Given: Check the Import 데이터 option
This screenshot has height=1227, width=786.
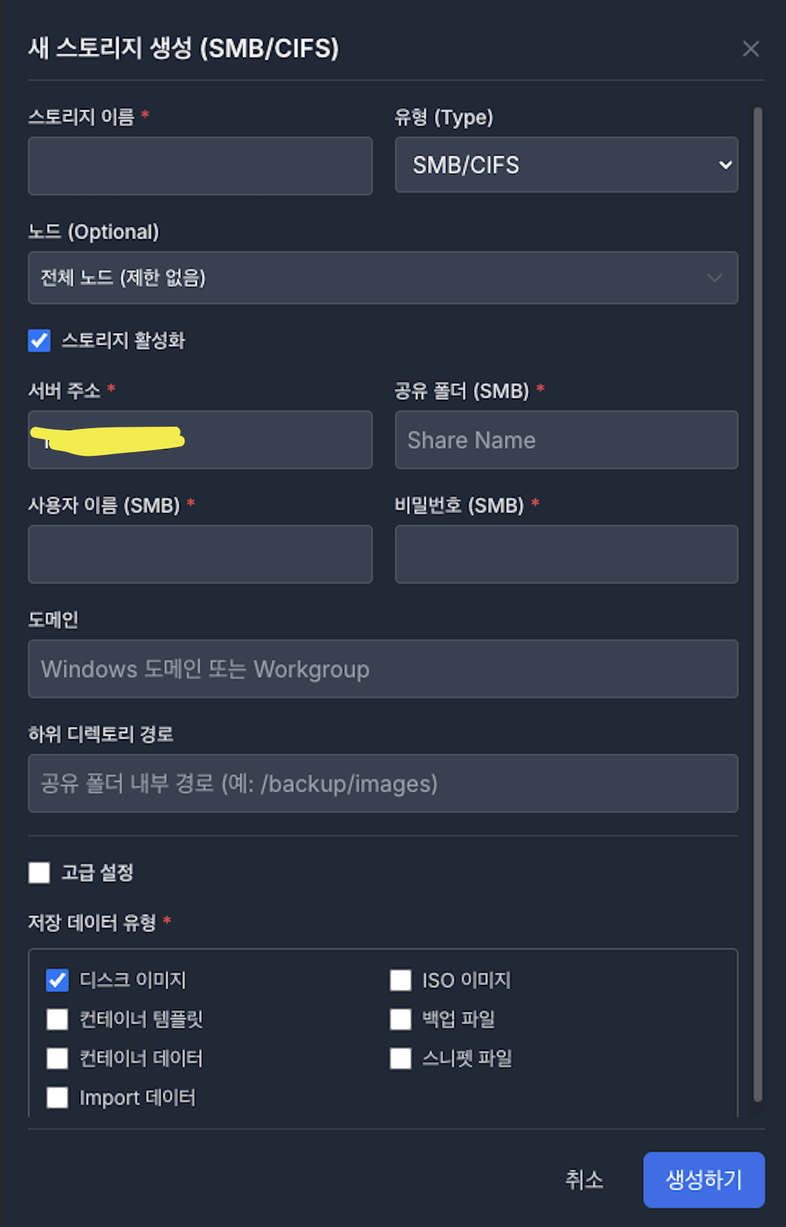Looking at the screenshot, I should click(57, 1098).
